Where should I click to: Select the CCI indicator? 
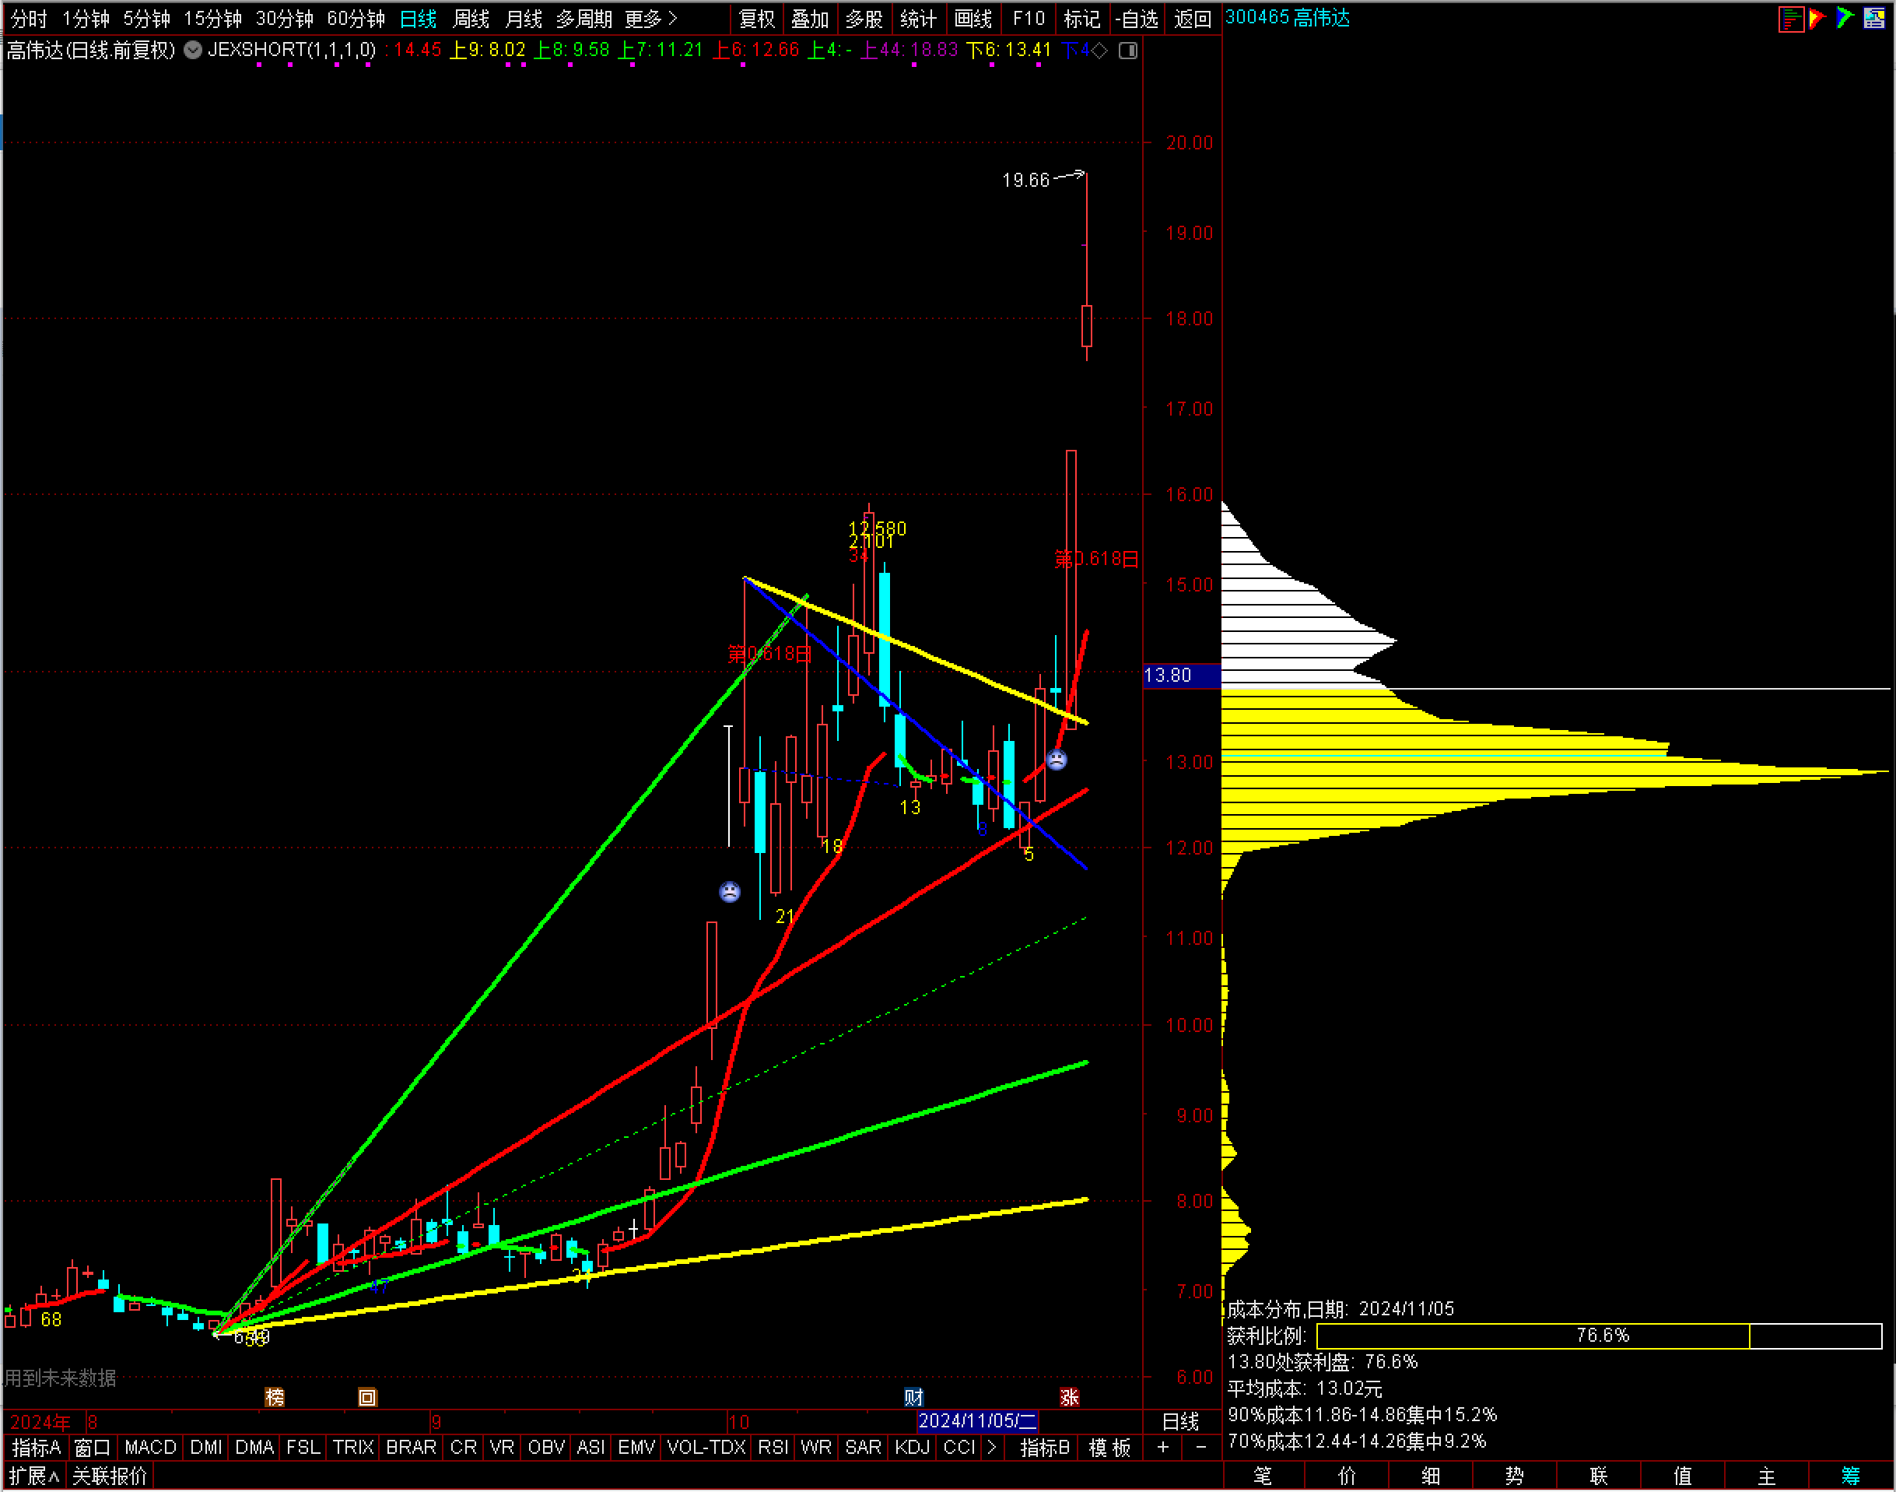pyautogui.click(x=959, y=1448)
